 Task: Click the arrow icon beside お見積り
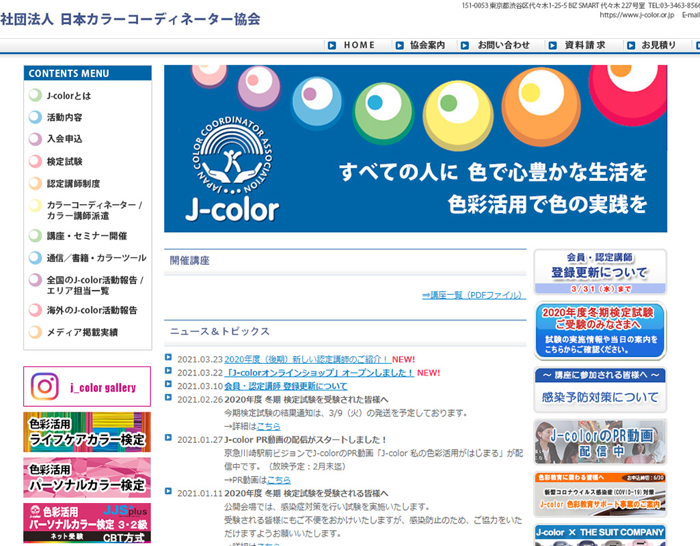click(x=631, y=46)
